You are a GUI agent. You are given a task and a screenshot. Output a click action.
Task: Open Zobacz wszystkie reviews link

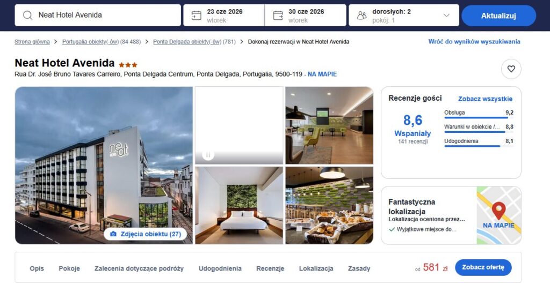pos(485,99)
